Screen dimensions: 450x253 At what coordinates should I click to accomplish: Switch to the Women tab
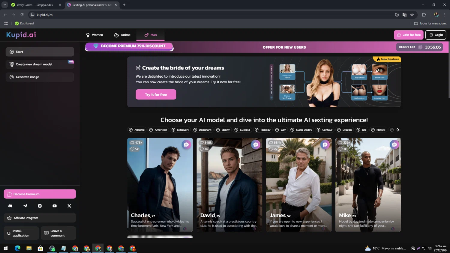[94, 35]
